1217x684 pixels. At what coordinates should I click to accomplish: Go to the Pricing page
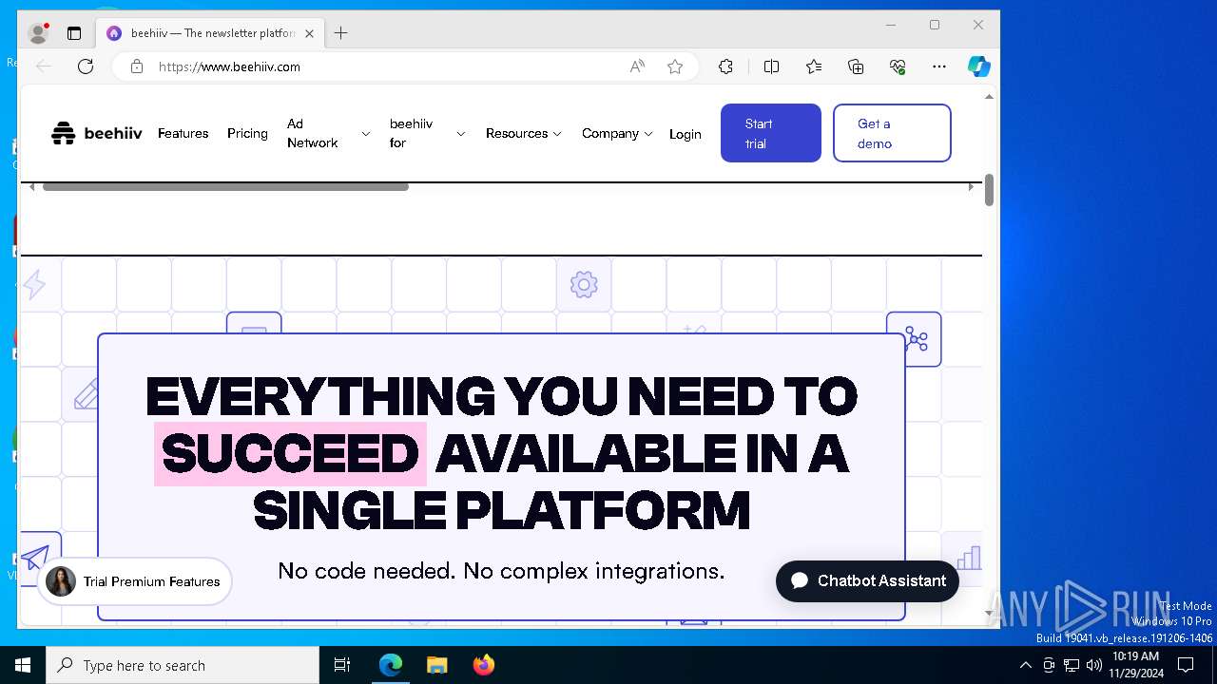pos(247,133)
